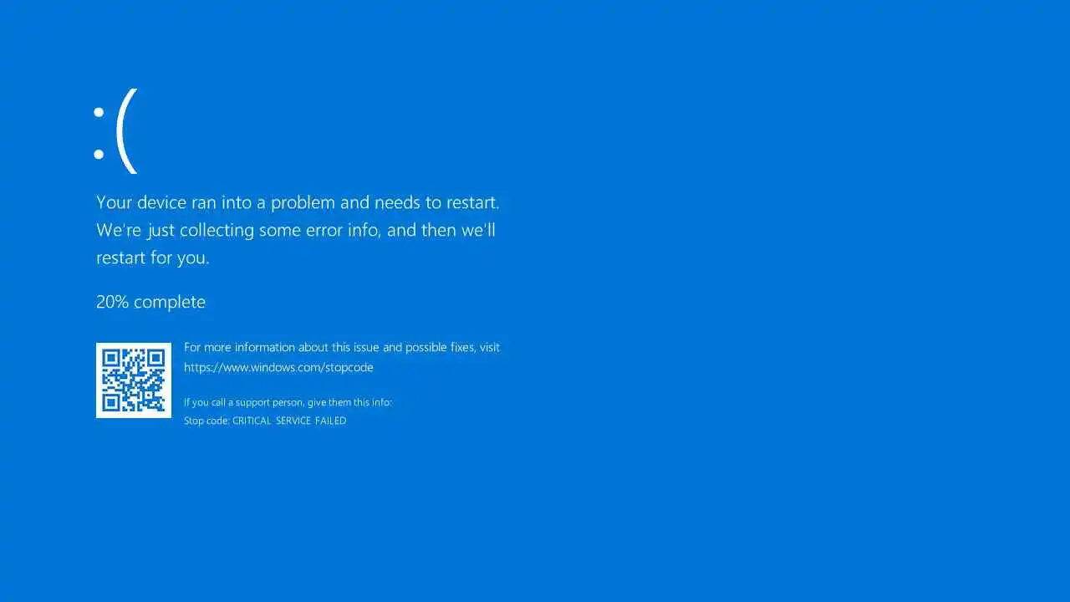Click the word 'visit' before the URL
1070x602 pixels.
490,347
